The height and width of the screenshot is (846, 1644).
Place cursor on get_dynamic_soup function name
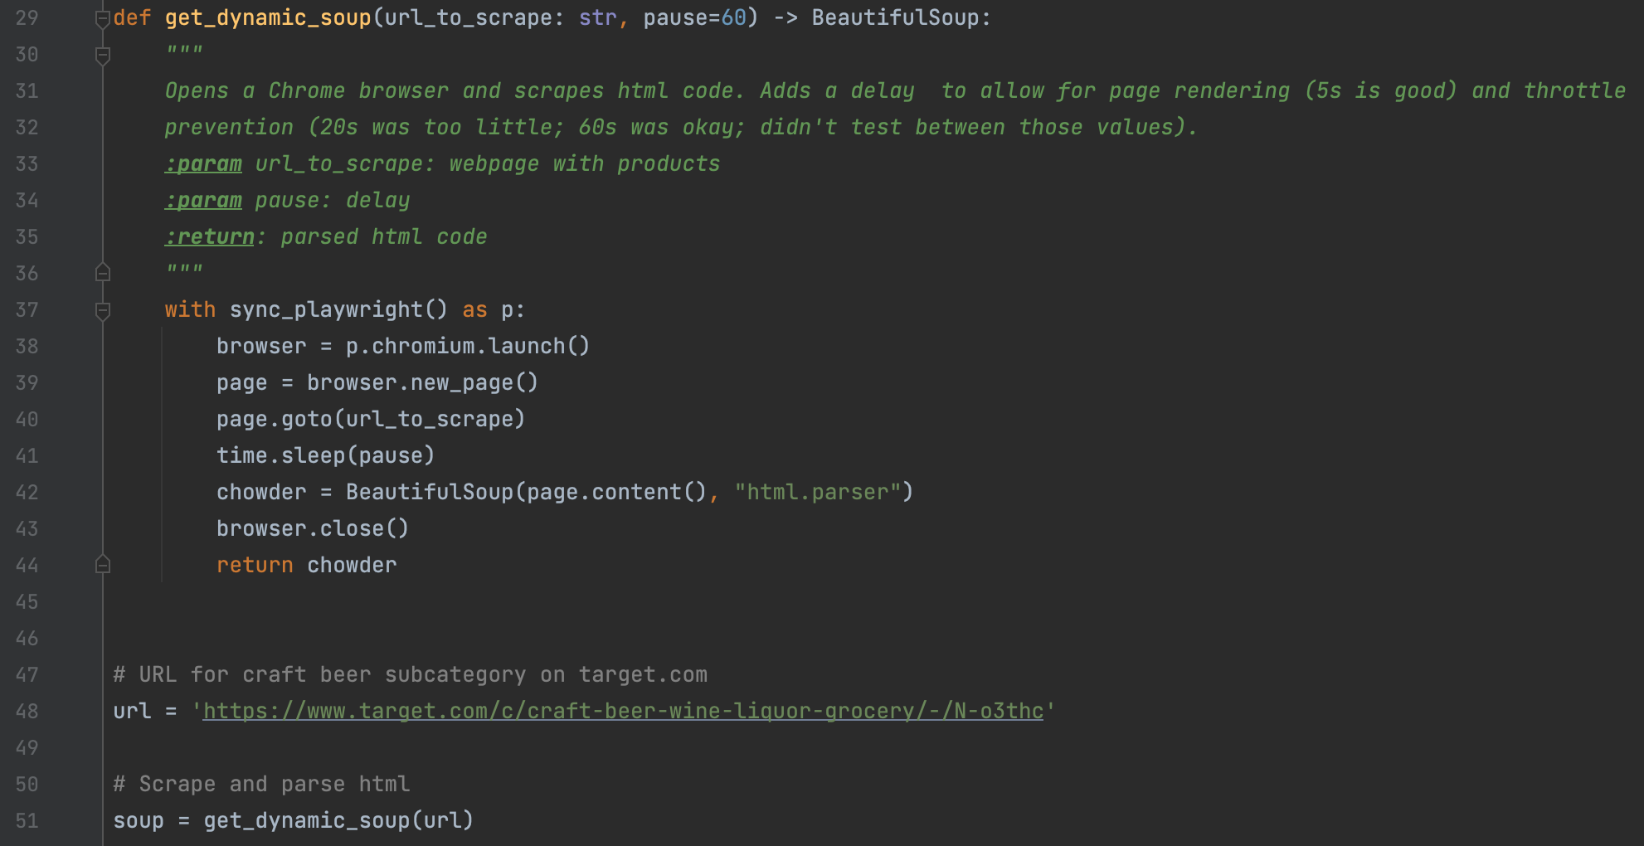coord(268,18)
